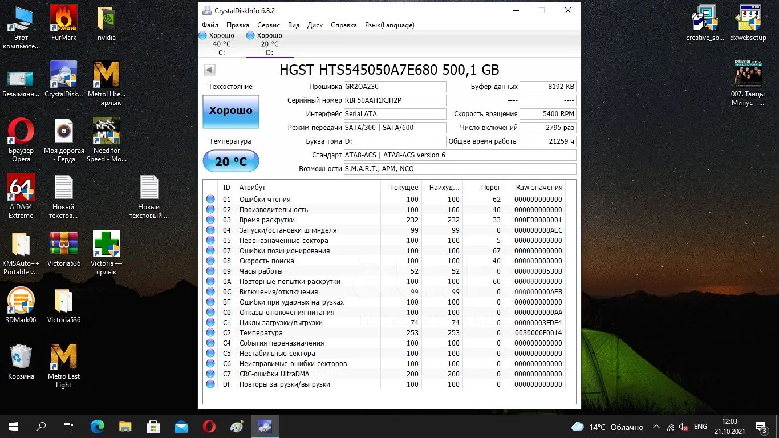
Task: Click the ENG language indicator
Action: tap(700, 427)
